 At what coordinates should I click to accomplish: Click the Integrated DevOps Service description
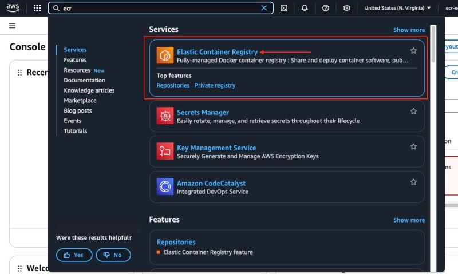coord(212,192)
